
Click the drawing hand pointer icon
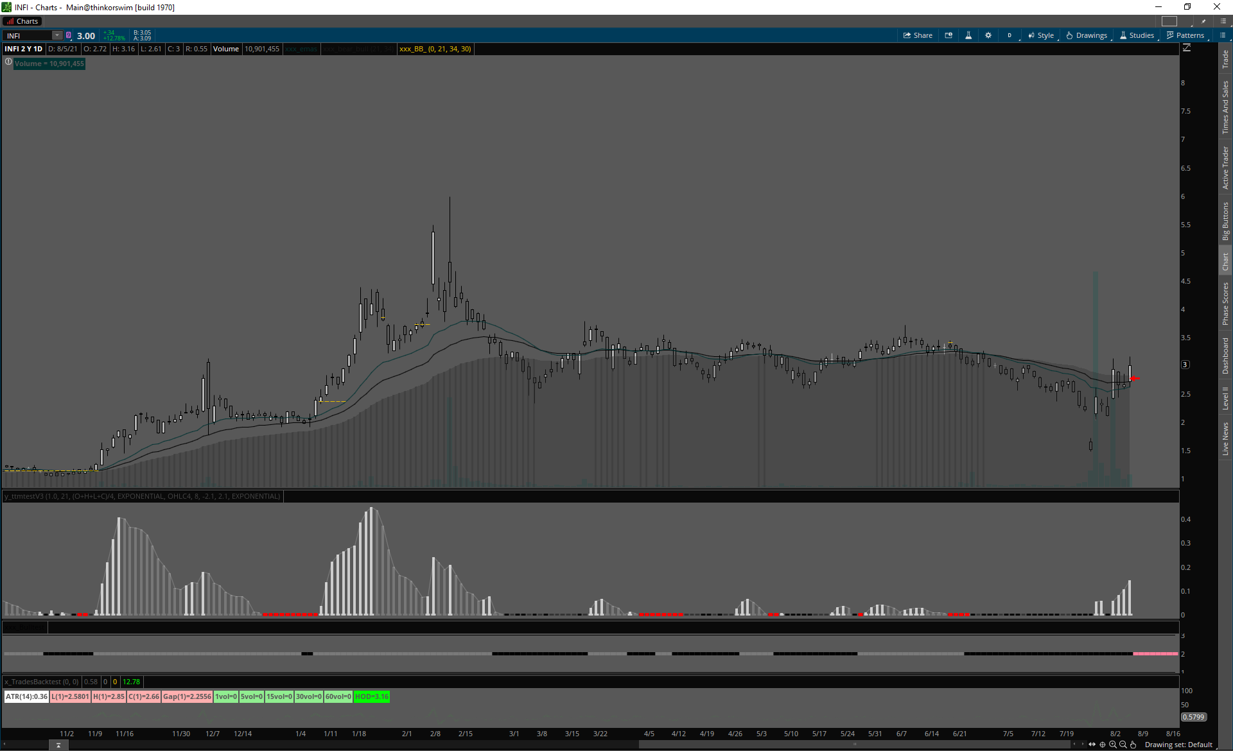1133,745
